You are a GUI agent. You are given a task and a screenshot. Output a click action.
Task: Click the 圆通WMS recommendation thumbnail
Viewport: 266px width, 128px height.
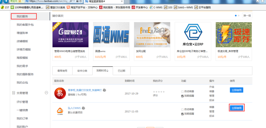click(111, 35)
